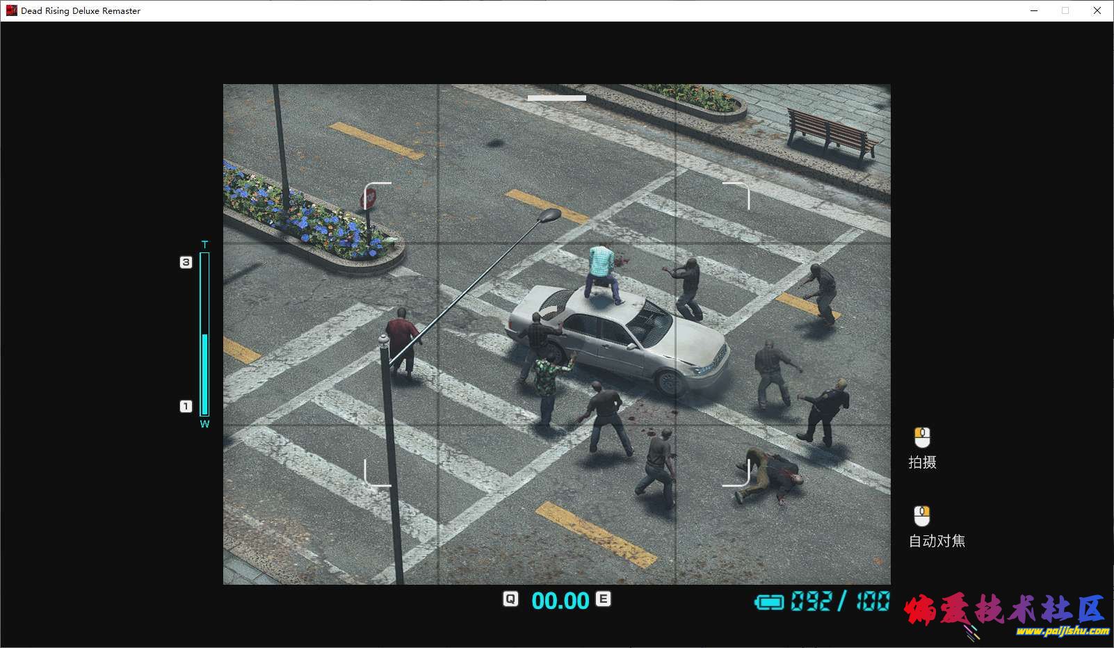Image resolution: width=1114 pixels, height=648 pixels.
Task: Click the cyan zoom level slider
Action: [204, 334]
